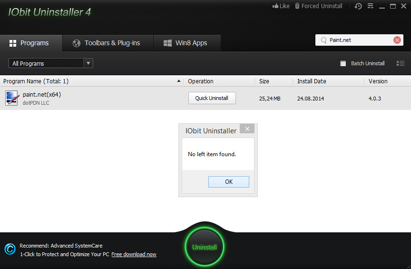Screen dimensions: 411x269
Task: Switch to Toolbars & Plug-ins tab
Action: (x=108, y=43)
